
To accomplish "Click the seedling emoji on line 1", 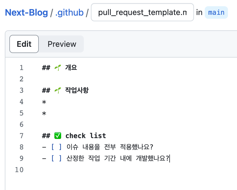I will tap(58, 68).
